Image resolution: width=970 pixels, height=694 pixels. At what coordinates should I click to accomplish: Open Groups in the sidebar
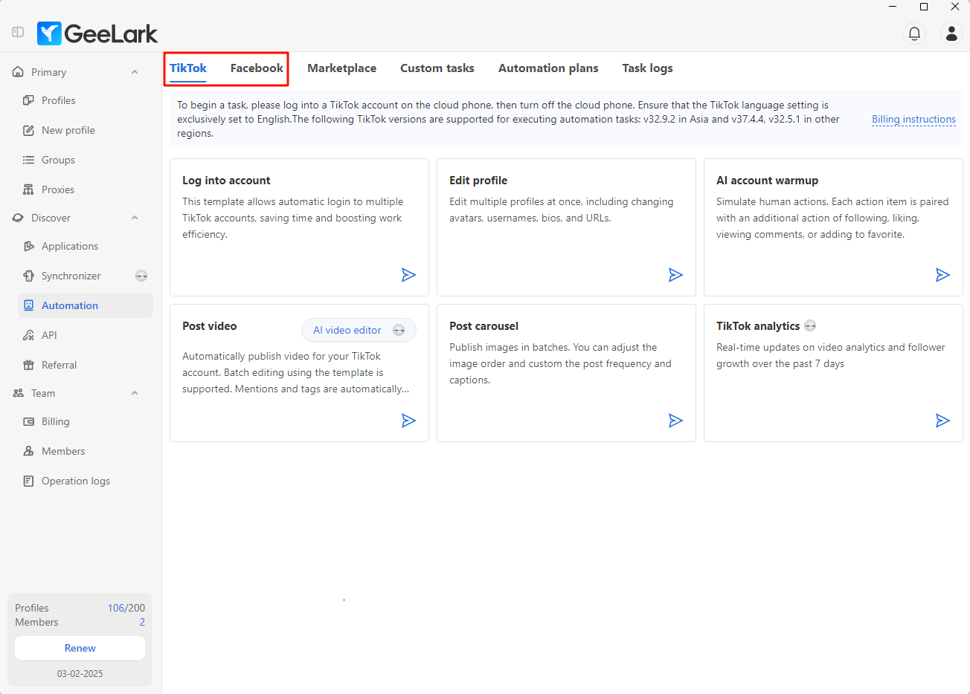pos(86,160)
